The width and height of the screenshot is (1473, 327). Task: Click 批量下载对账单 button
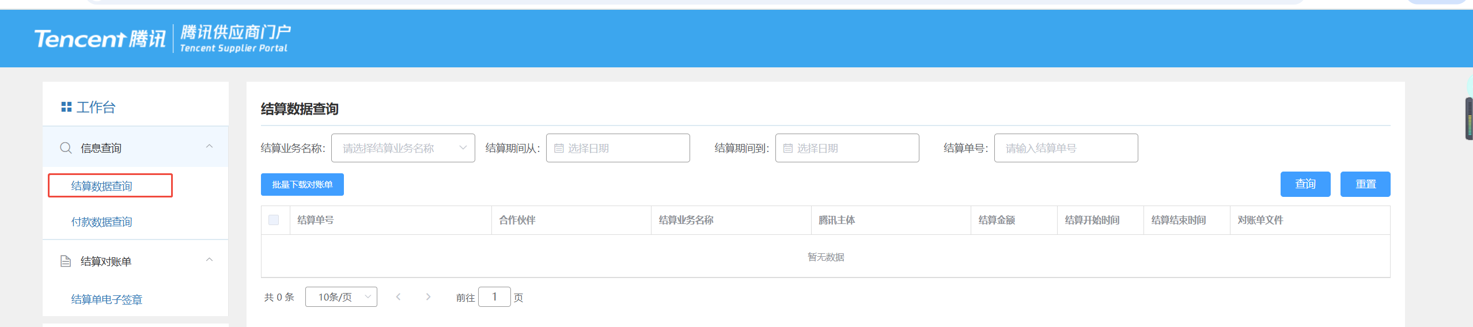coord(302,185)
